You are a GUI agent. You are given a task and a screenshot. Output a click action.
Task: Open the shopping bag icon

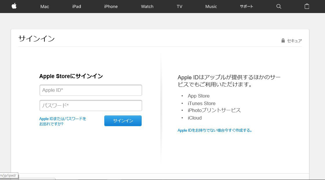click(x=307, y=6)
